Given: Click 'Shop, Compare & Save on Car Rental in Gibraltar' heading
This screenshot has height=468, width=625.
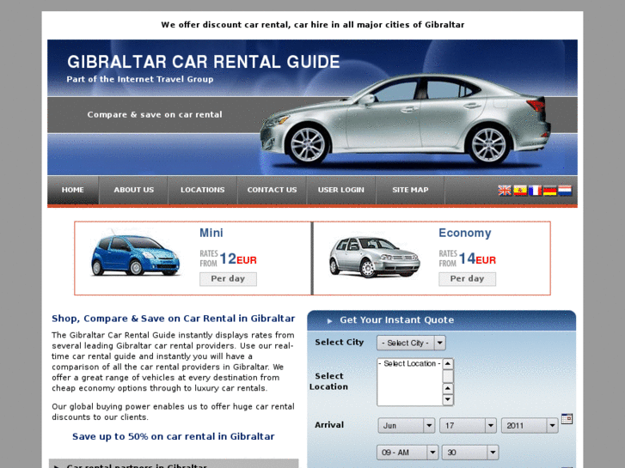Looking at the screenshot, I should 174,319.
